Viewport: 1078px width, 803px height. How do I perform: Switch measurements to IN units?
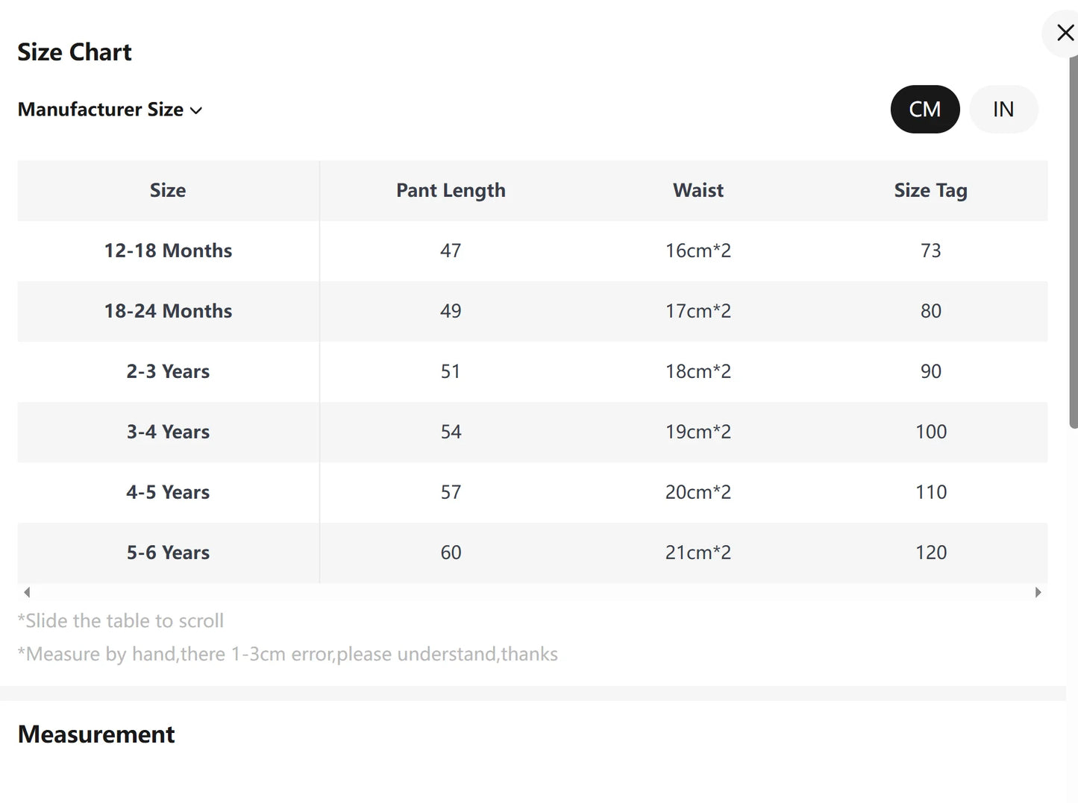(1003, 110)
